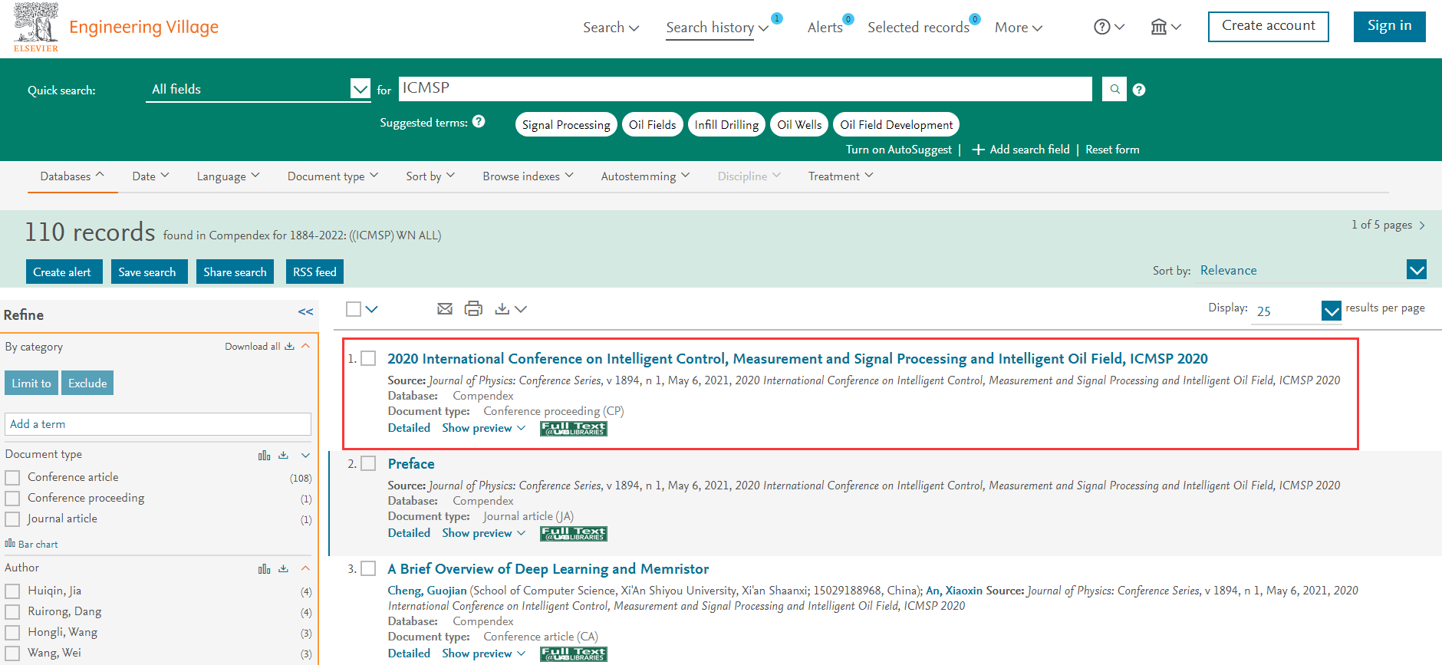
Task: Click the Add a term field
Action: (158, 424)
